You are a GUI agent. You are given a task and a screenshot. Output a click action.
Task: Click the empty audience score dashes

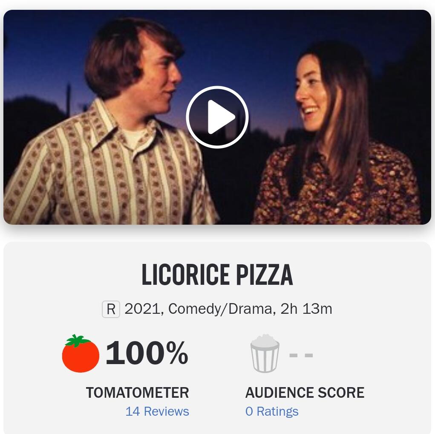[x=301, y=355]
